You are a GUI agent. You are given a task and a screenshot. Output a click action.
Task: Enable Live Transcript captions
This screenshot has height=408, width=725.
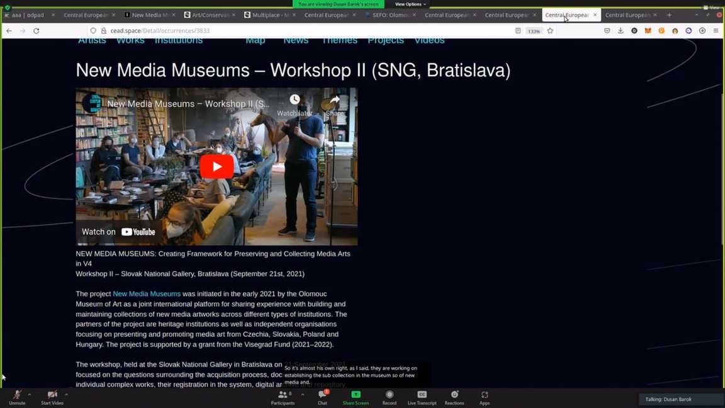[x=422, y=397]
